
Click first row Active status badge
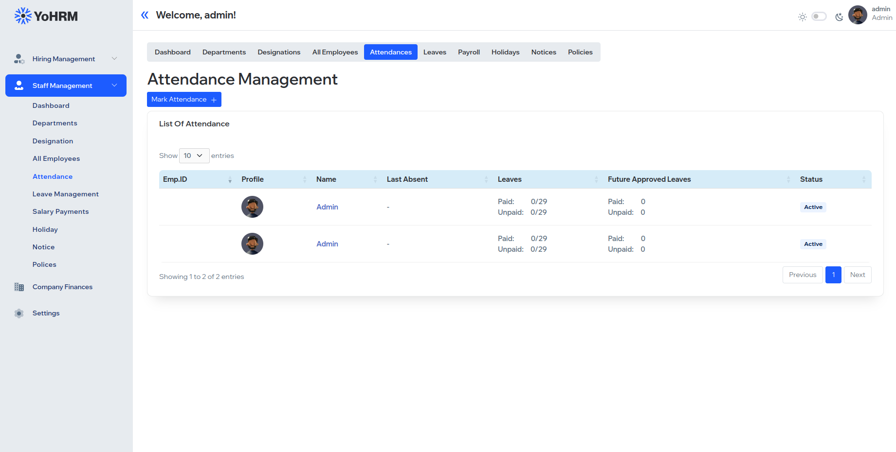pyautogui.click(x=813, y=207)
